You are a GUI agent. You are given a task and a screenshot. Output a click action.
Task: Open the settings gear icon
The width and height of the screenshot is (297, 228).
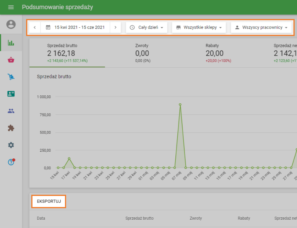(x=11, y=145)
